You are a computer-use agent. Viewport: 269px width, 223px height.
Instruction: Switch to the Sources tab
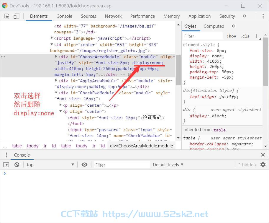[x=88, y=16]
